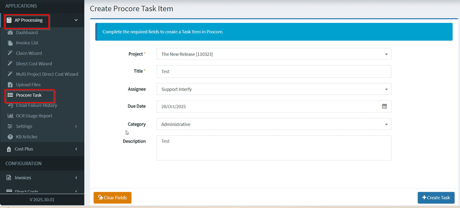Click inside the Description text area
Screen dimensions: 460x208
[274, 148]
